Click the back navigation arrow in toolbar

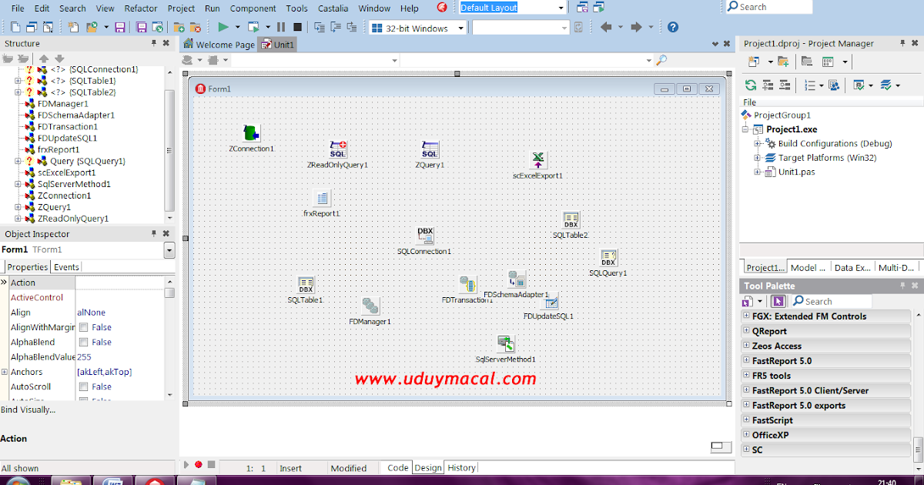605,27
